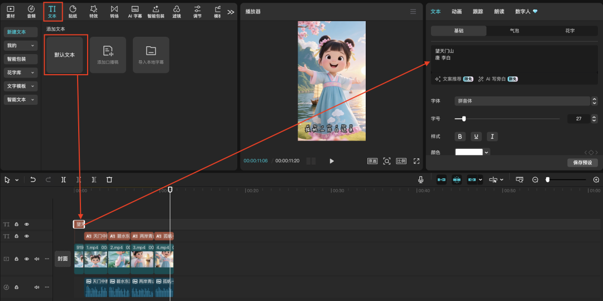Click the 保存预设 button
Image resolution: width=603 pixels, height=301 pixels.
coord(582,163)
